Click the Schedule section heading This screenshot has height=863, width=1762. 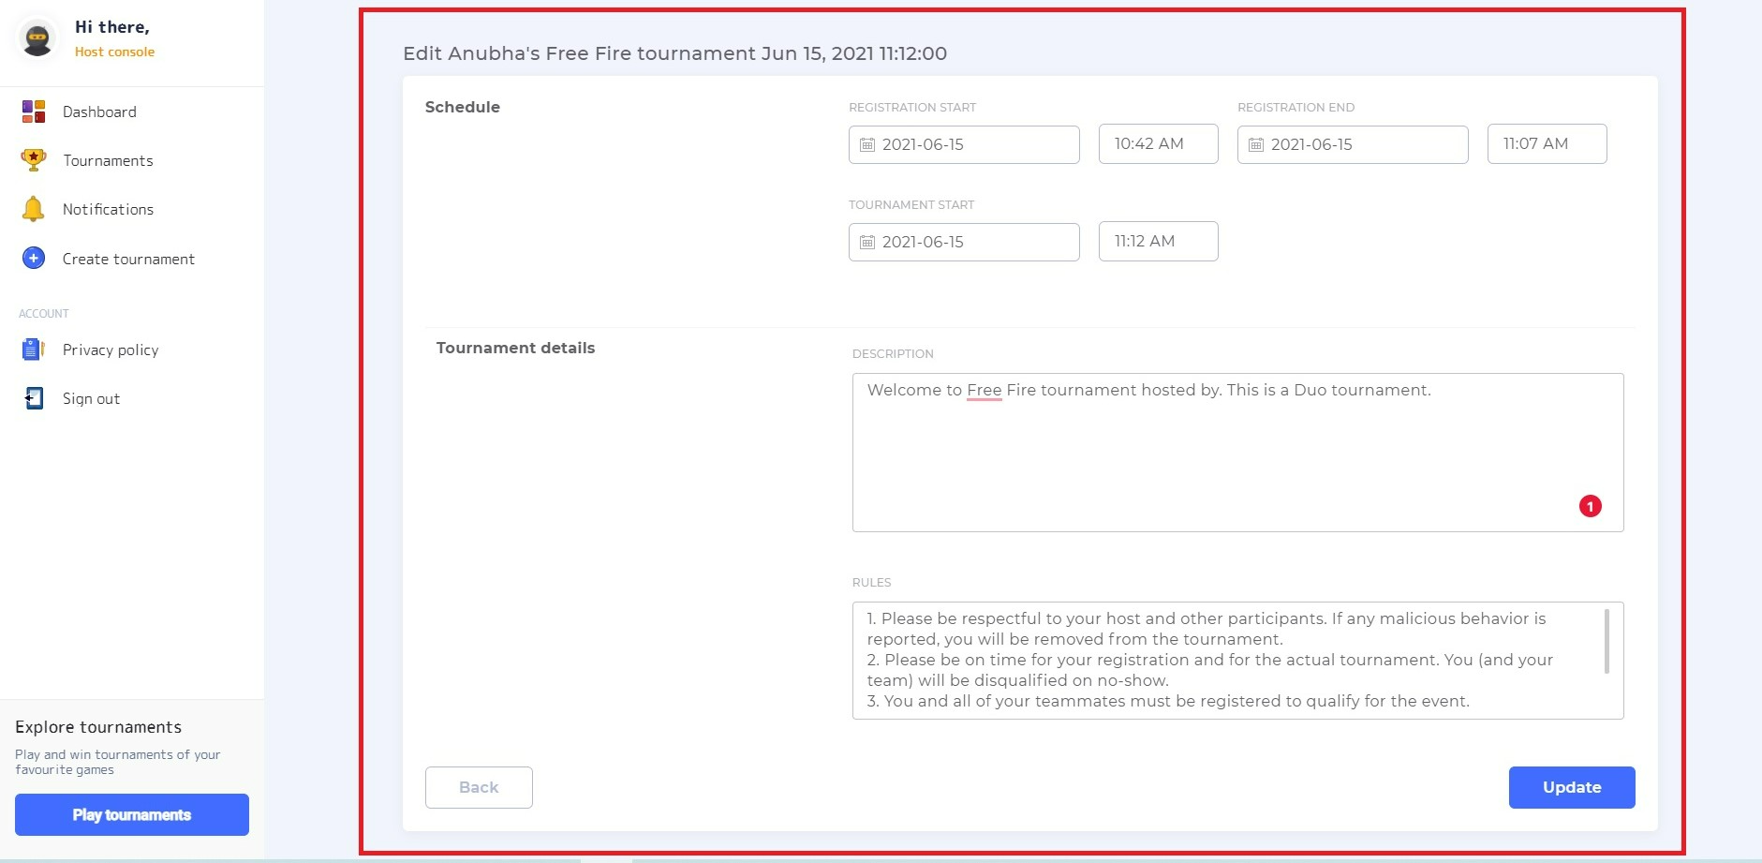coord(463,107)
